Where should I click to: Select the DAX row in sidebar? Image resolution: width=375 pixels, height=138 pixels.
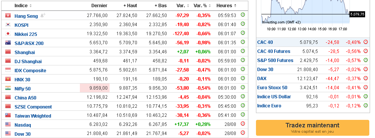[x=312, y=78]
